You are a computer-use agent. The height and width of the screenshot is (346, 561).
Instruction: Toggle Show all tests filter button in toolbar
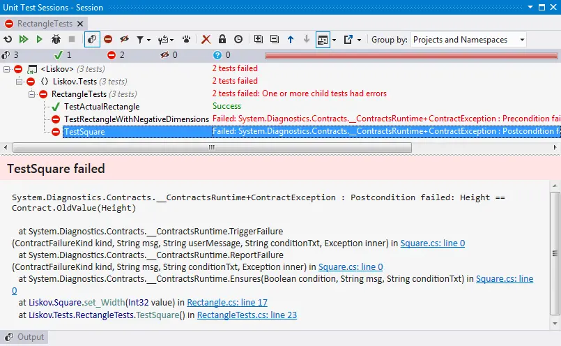click(92, 39)
